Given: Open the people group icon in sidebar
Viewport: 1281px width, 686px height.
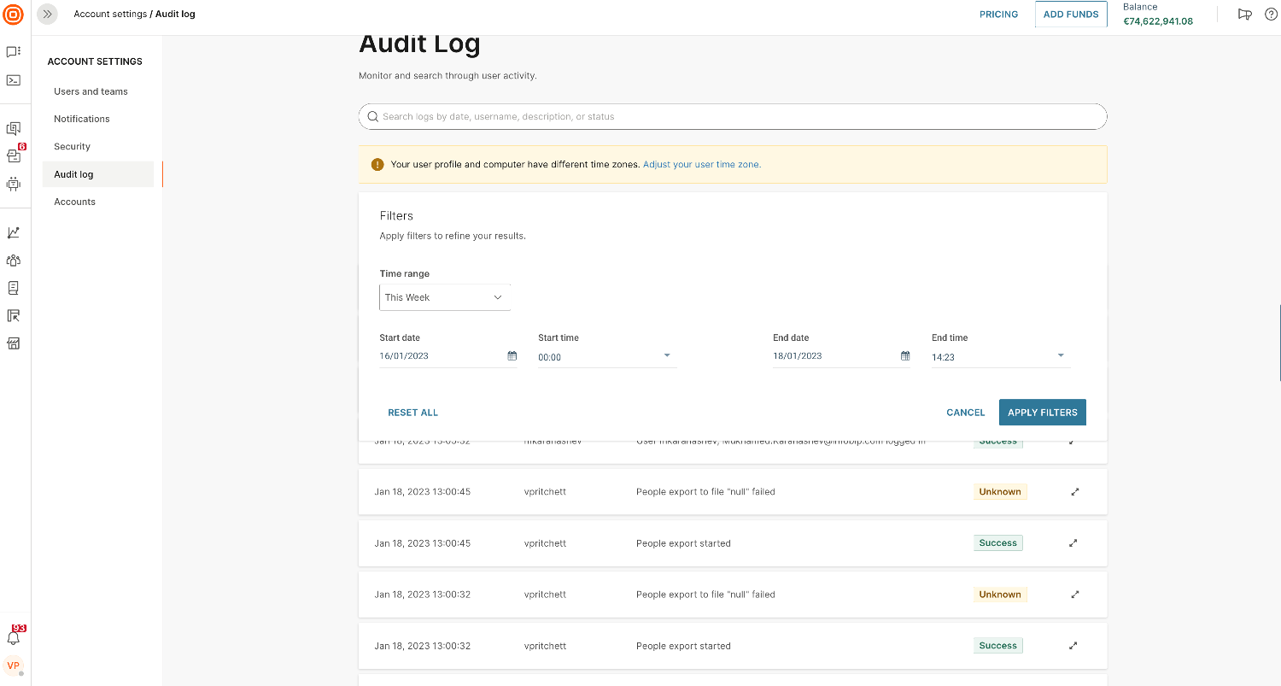Looking at the screenshot, I should (14, 261).
